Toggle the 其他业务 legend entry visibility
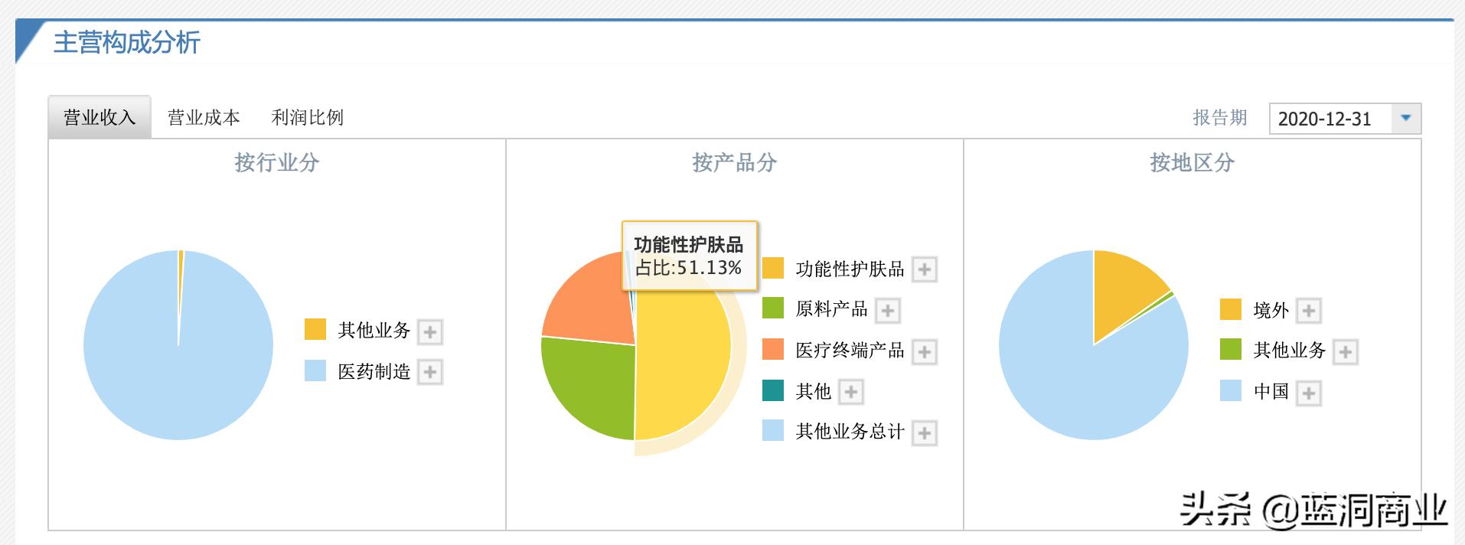 374,331
